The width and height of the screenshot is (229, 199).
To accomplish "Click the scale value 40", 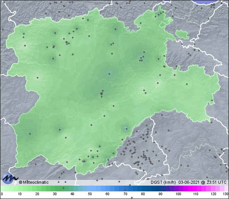I will point(72,194).
